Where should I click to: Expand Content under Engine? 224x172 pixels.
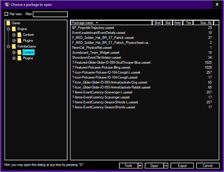pos(14,35)
